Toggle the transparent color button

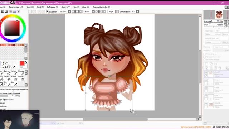click(x=21, y=67)
